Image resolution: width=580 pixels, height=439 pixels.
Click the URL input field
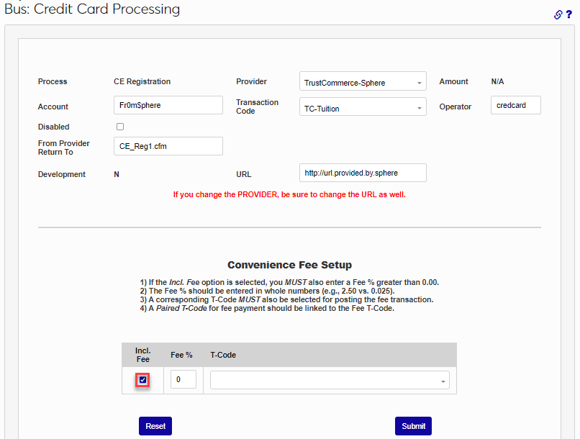pos(363,173)
